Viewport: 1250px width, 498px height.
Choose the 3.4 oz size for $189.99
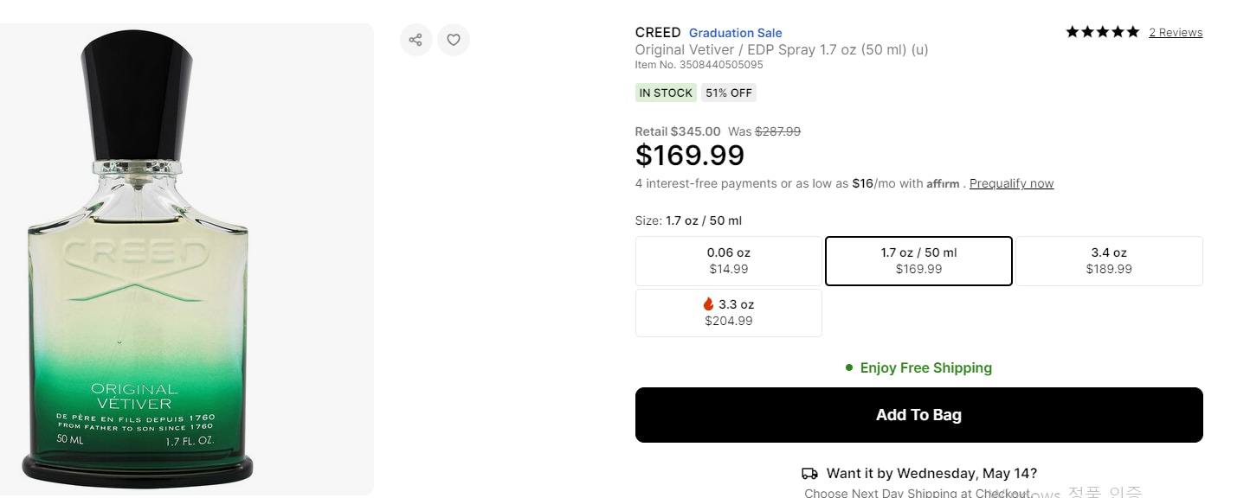tap(1109, 261)
